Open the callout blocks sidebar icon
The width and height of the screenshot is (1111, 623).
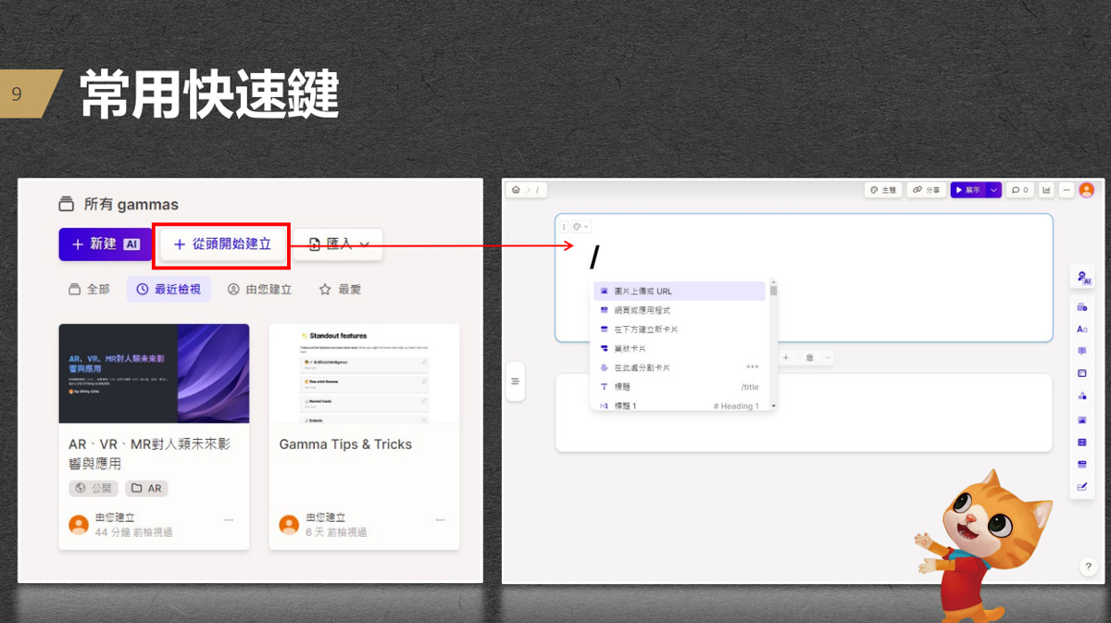tap(1081, 351)
